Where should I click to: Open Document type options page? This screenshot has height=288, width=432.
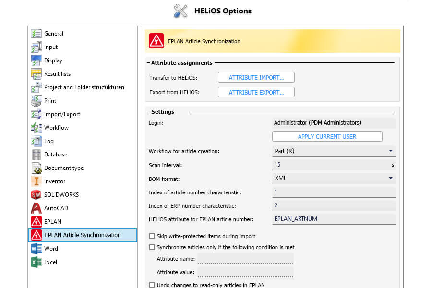point(64,168)
